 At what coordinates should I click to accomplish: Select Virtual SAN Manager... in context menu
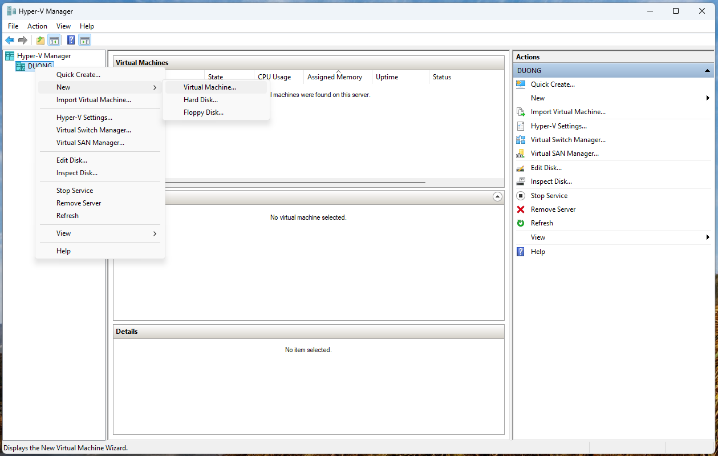pos(100,143)
